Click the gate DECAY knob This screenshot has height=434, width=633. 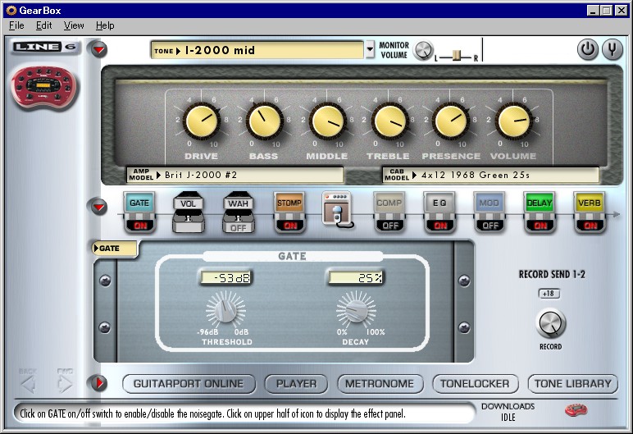point(356,310)
